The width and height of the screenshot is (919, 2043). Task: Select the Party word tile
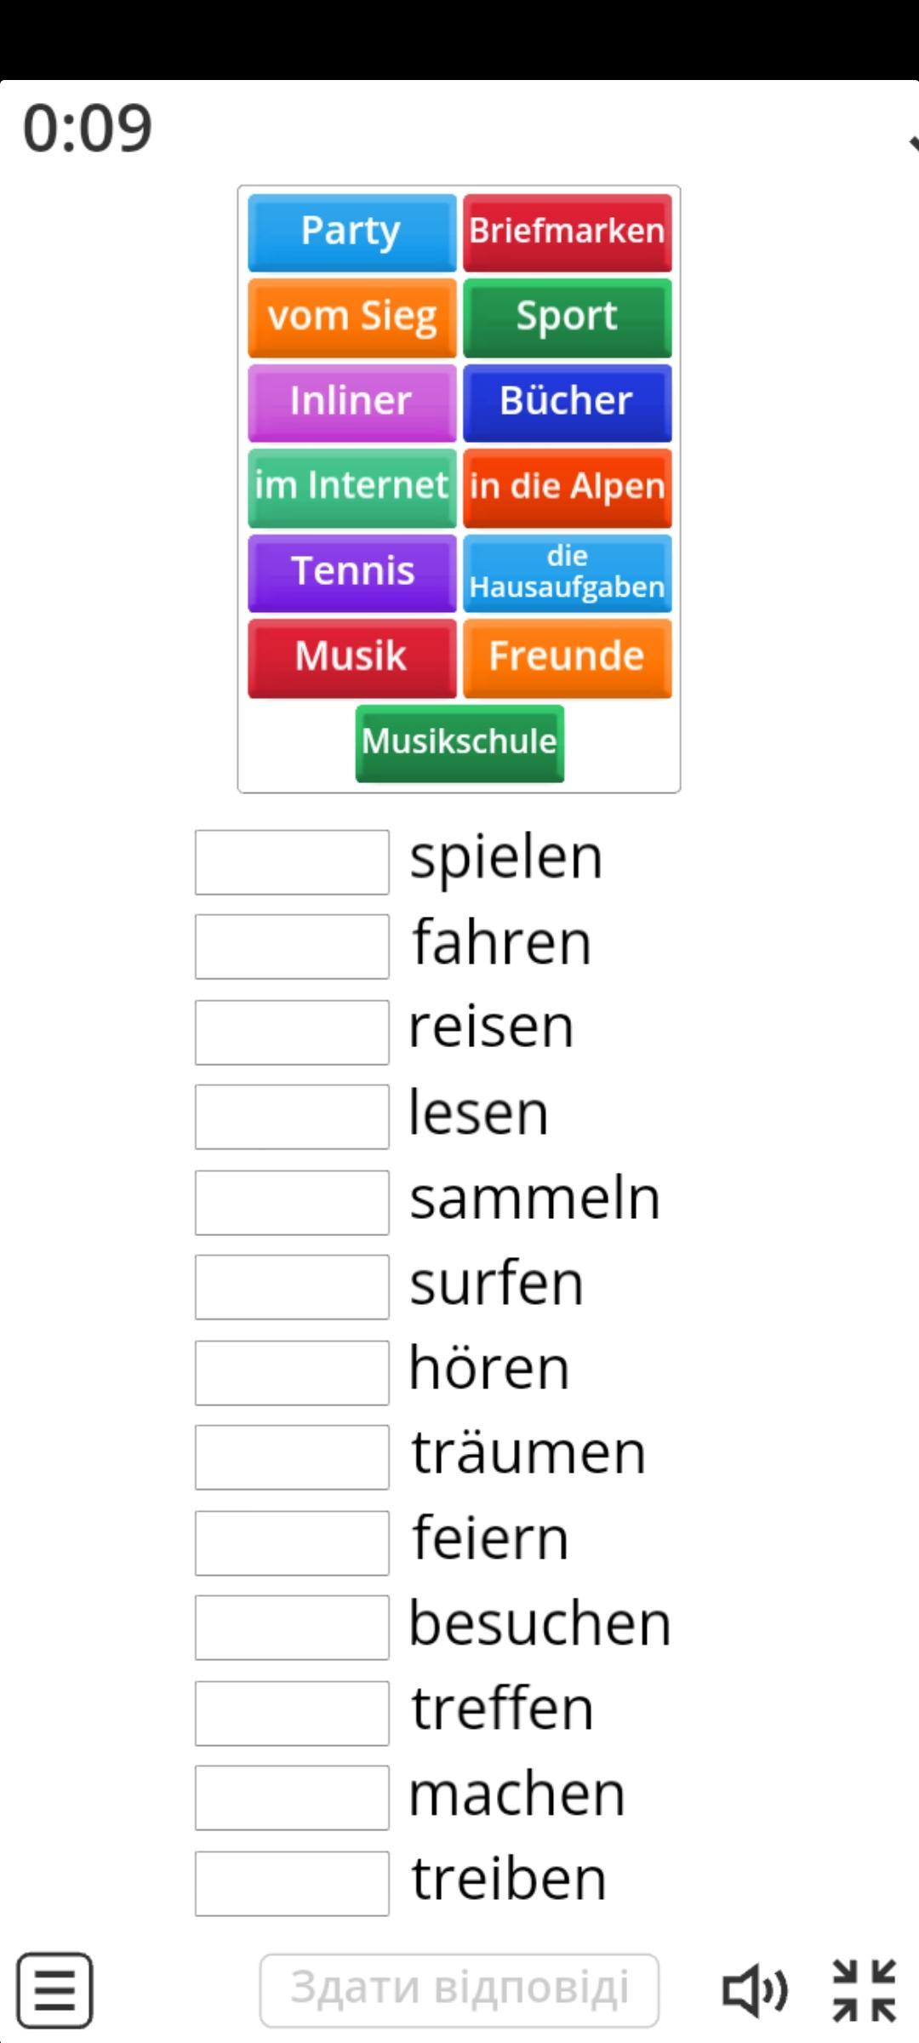tap(352, 232)
